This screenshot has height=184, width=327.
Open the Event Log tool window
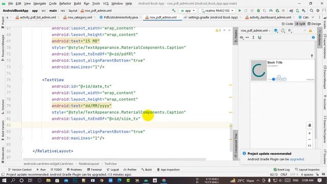(282, 170)
